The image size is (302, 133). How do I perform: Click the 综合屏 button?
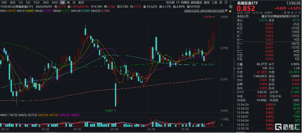coord(171,3)
